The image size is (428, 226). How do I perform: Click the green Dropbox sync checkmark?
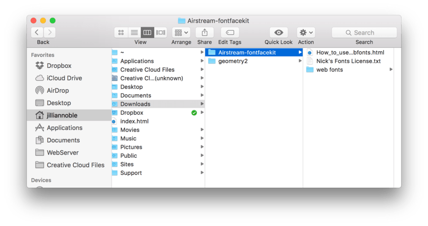pos(194,113)
